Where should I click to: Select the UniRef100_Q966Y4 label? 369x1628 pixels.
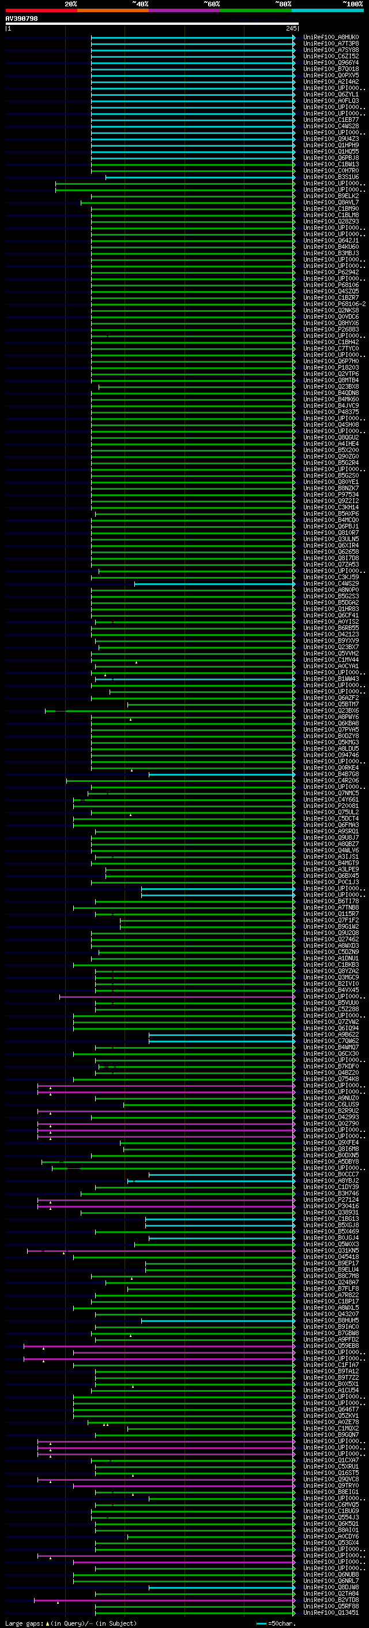[331, 62]
